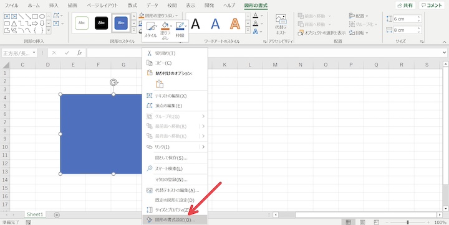
Task: Expand the shape styles gallery
Action: tap(133, 30)
